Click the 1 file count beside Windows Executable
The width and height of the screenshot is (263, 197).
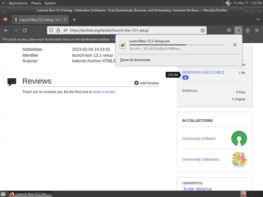click(x=242, y=73)
